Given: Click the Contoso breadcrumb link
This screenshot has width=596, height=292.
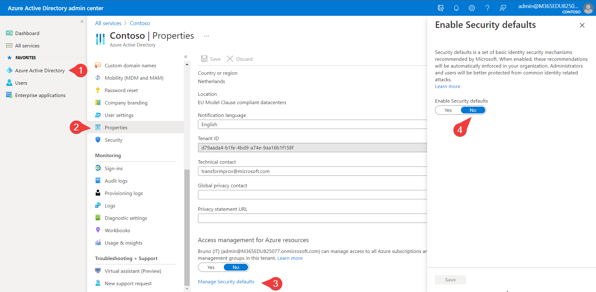Looking at the screenshot, I should [x=140, y=23].
